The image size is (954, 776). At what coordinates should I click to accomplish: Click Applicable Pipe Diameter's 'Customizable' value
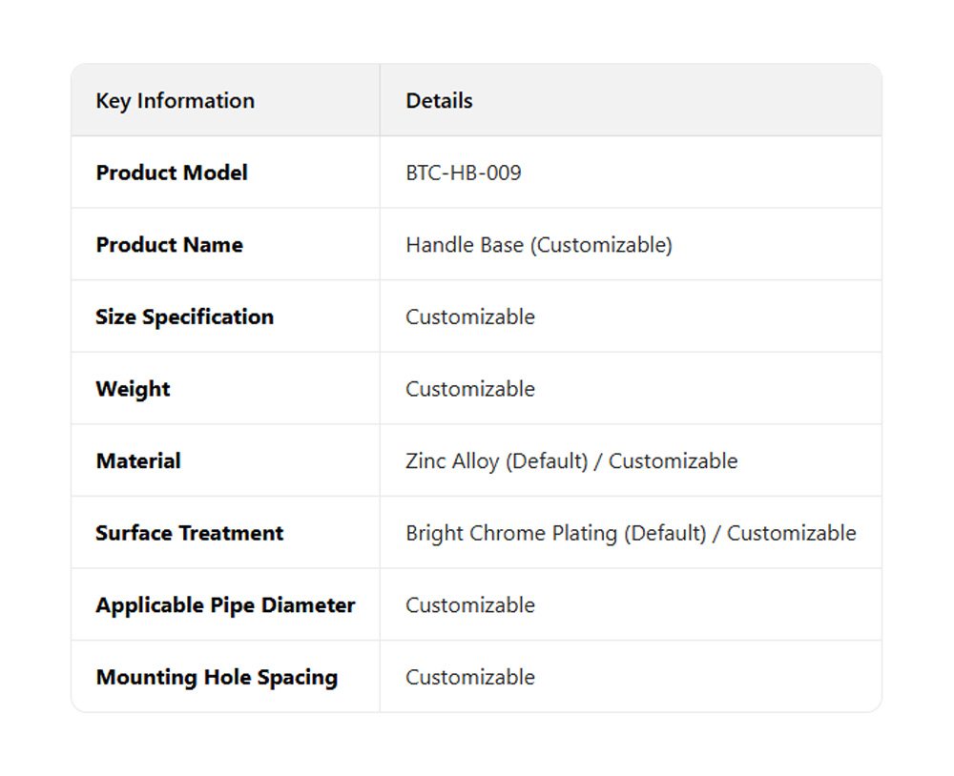click(469, 605)
